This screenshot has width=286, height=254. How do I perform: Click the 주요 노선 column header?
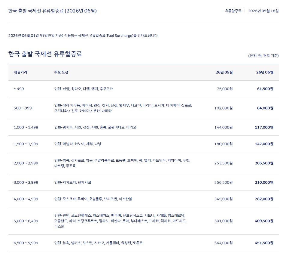tap(61, 72)
